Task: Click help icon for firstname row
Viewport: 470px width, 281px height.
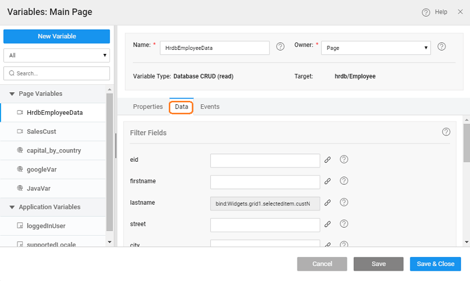Action: (x=344, y=181)
